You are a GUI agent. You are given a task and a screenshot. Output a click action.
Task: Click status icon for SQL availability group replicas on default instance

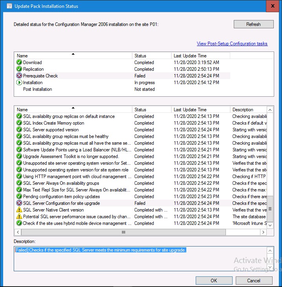tap(19, 116)
